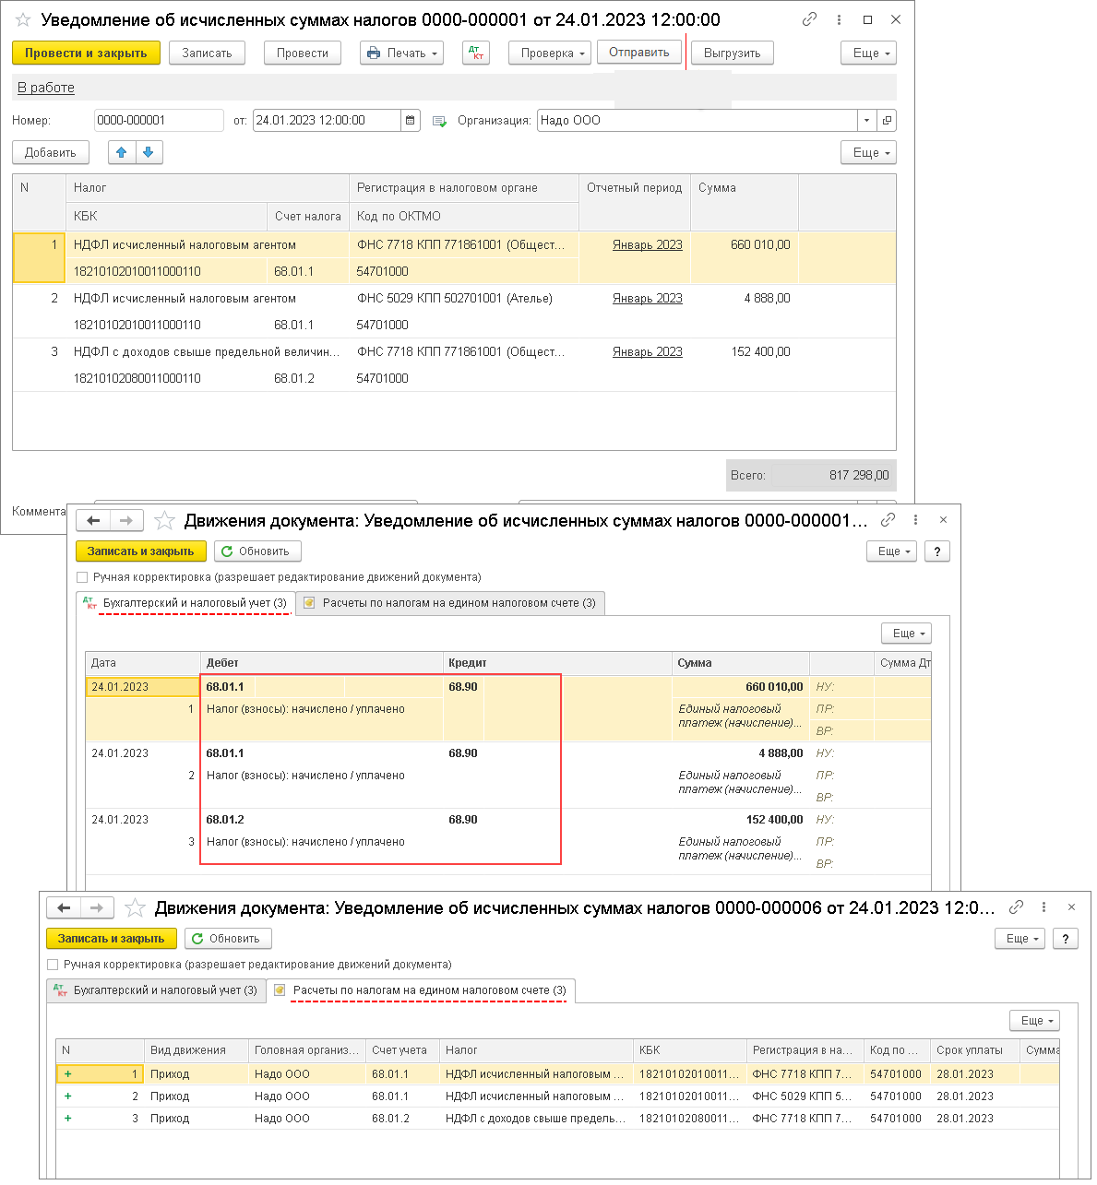
Task: Open help in the 0000-000006 movements window
Action: click(x=1066, y=938)
